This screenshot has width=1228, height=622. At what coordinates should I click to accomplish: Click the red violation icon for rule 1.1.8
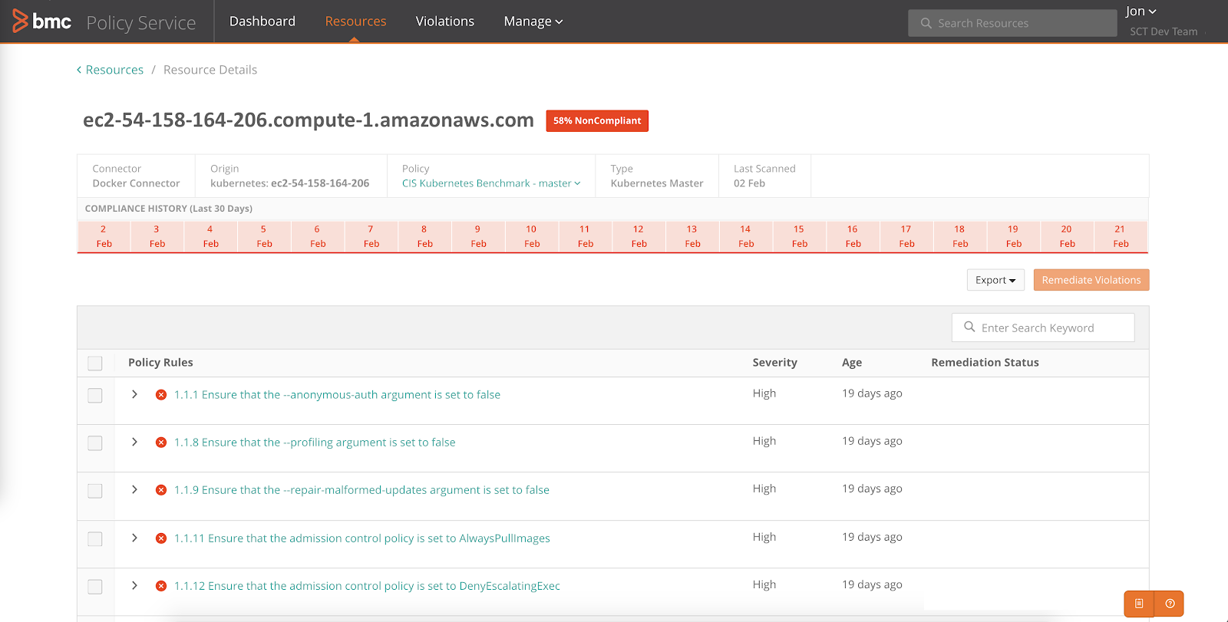161,443
